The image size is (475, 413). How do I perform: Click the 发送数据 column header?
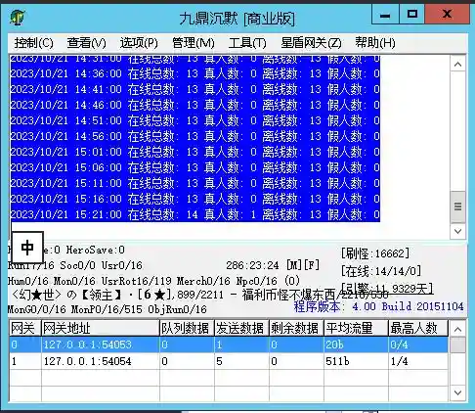[x=241, y=328]
